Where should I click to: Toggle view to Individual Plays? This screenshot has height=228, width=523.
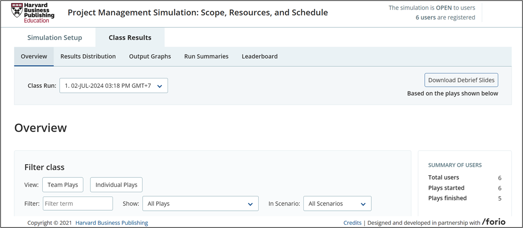pos(116,185)
